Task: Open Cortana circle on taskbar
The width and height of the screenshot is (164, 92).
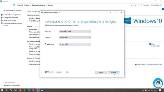Action: pyautogui.click(x=11, y=90)
